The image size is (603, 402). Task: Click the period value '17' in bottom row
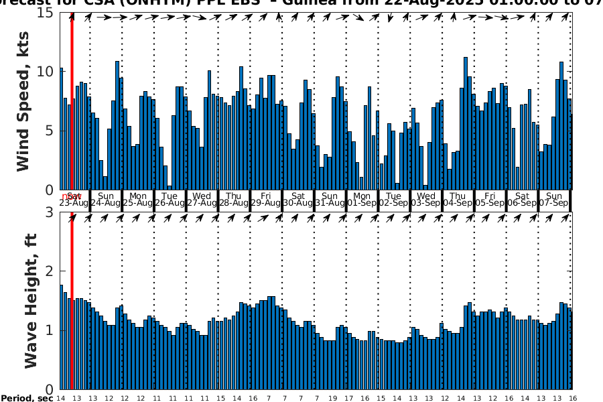click(348, 399)
